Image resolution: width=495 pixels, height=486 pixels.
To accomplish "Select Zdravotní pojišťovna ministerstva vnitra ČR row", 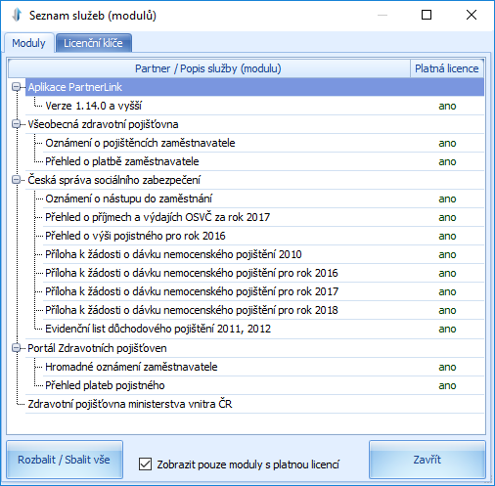I will tap(254, 404).
